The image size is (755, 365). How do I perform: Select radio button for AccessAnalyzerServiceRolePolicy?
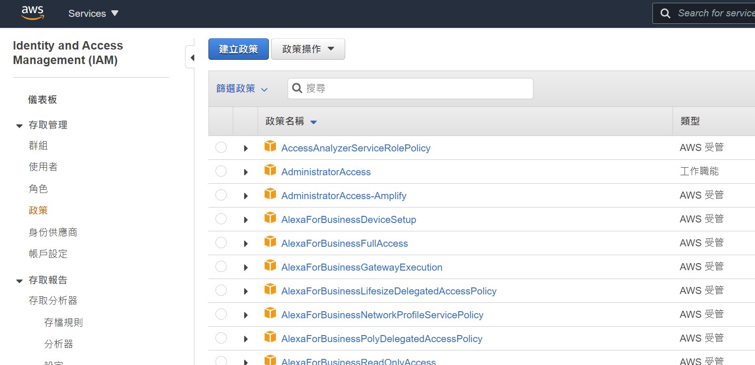pos(221,147)
